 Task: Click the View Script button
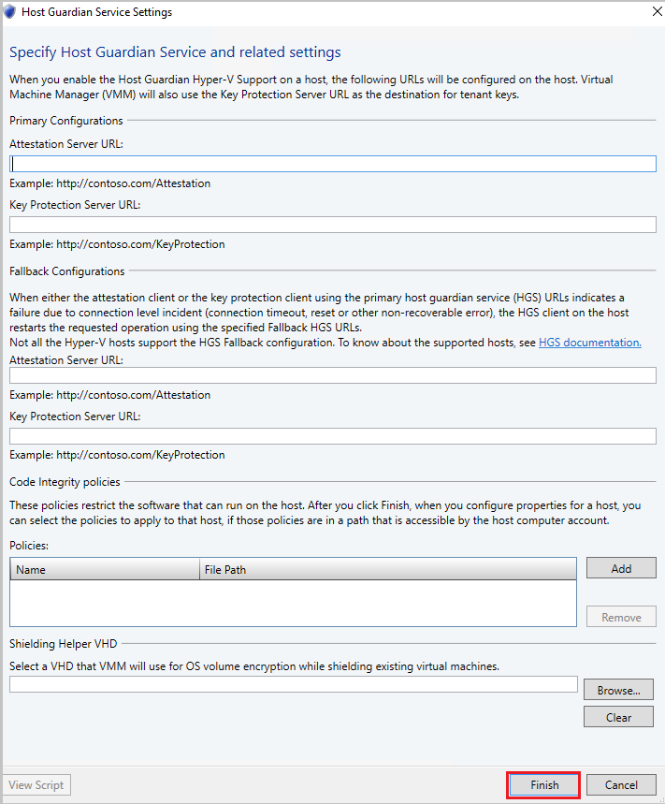coord(36,784)
